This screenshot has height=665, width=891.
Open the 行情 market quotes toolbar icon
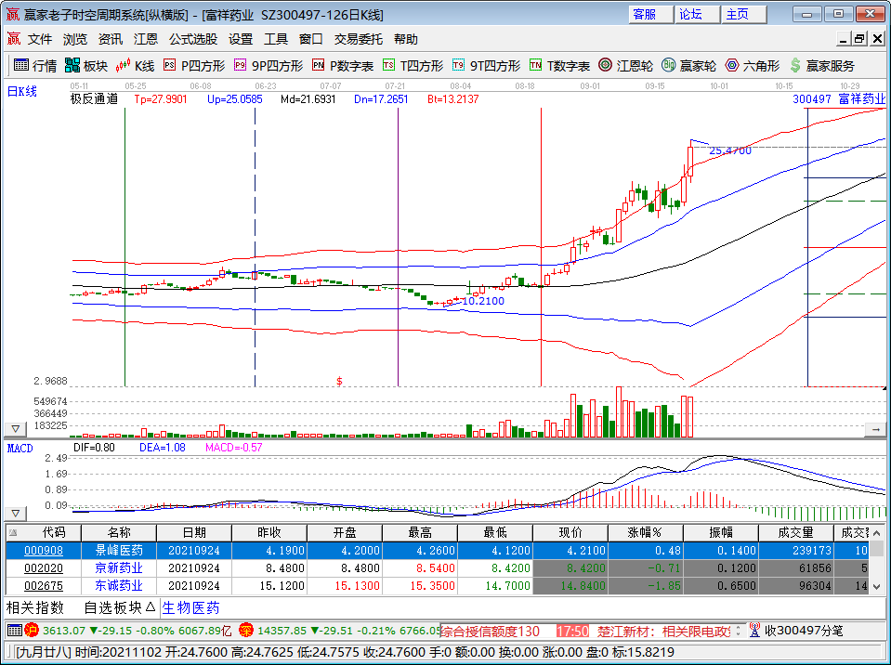(35, 66)
